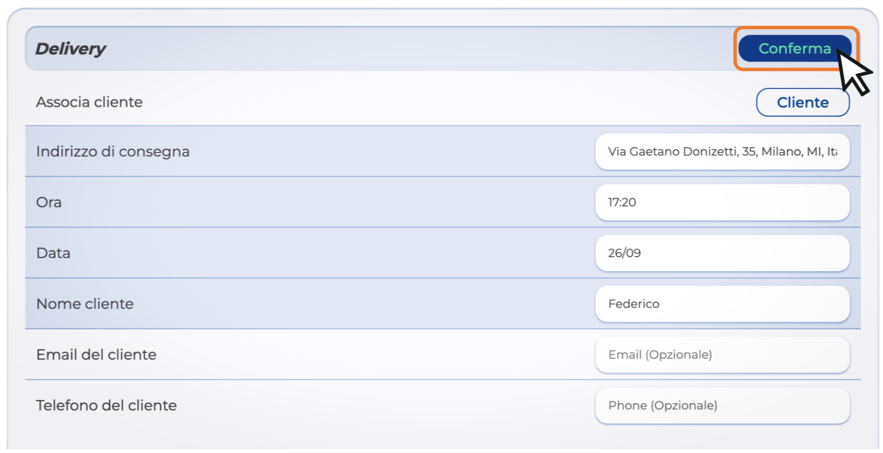Open the Cliente association button
883x453 pixels.
click(802, 103)
